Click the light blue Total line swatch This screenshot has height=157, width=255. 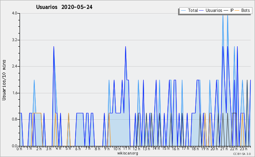coord(183,11)
